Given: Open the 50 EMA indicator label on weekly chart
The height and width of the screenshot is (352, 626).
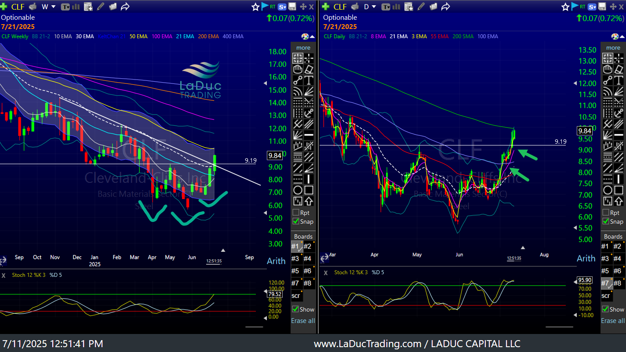Looking at the screenshot, I should [138, 36].
